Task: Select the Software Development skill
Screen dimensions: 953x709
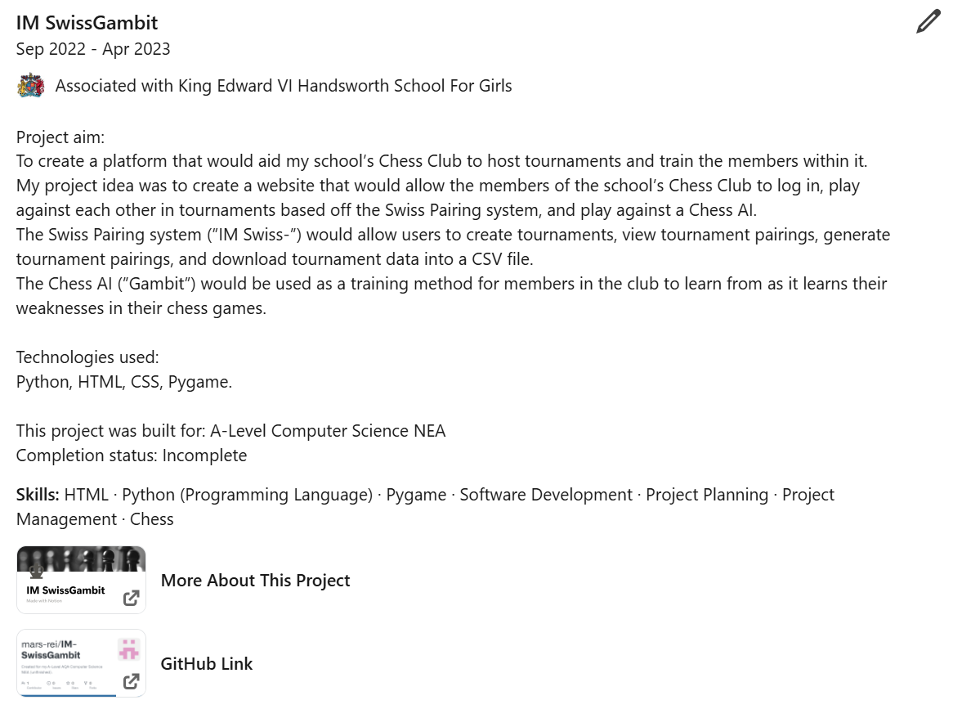Action: 546,495
